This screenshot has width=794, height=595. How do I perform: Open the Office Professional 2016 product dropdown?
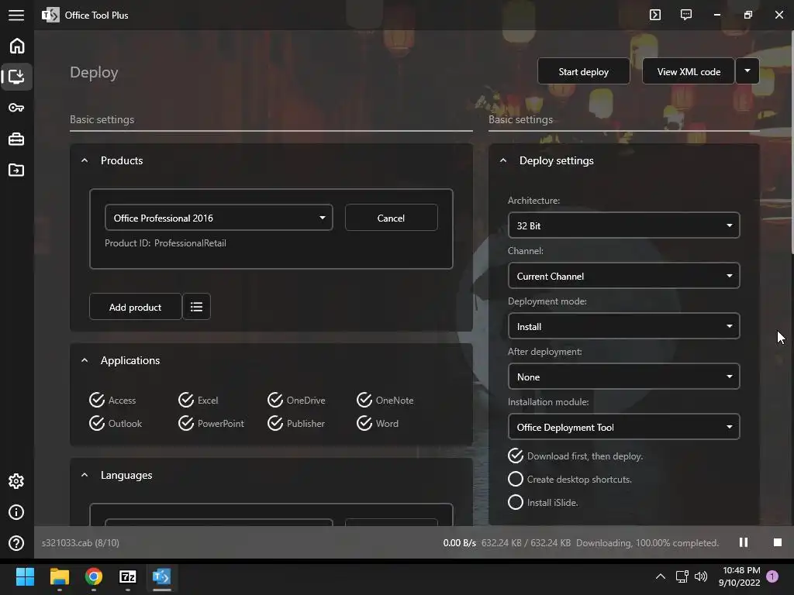click(219, 218)
